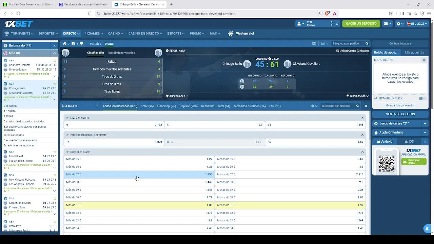Screen dimensions: 434x244
Task: Open the envelope messages menu
Action: coord(387,24)
